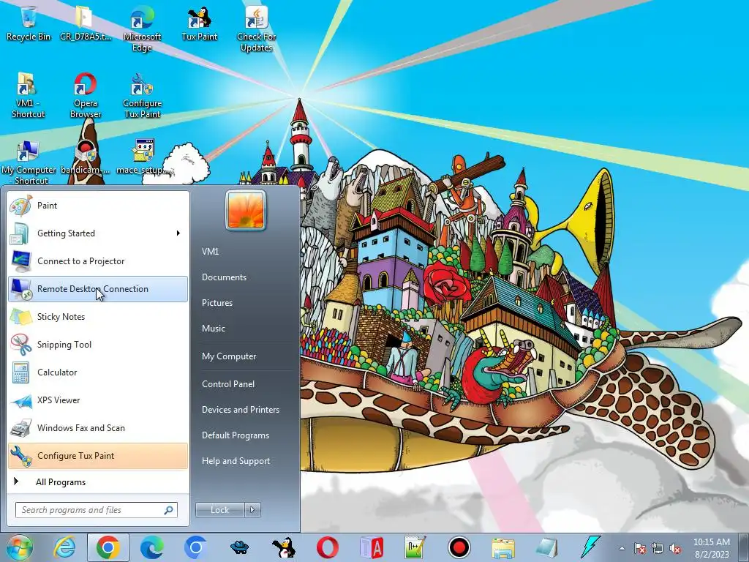Viewport: 749px width, 562px height.
Task: Open the clock showing 10:15 AM
Action: coord(712,548)
